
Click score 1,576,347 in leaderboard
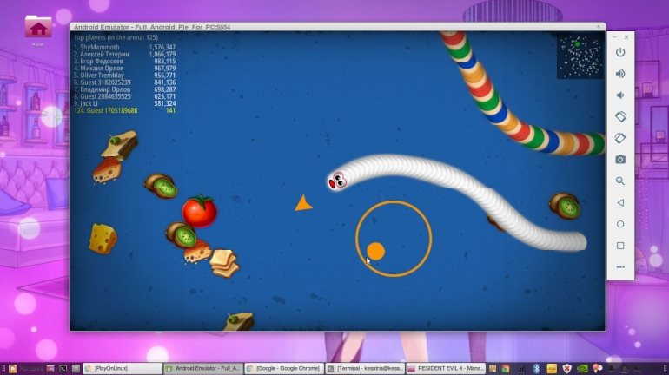coord(162,47)
